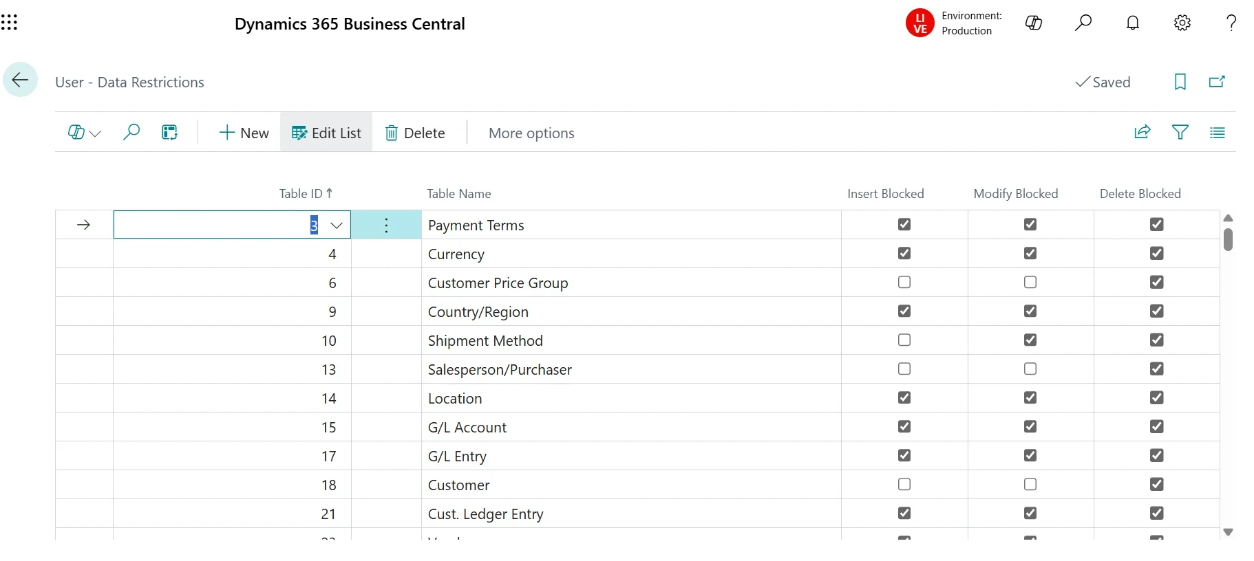The image size is (1254, 561).
Task: Open the Tell Me search in header
Action: [x=1083, y=23]
